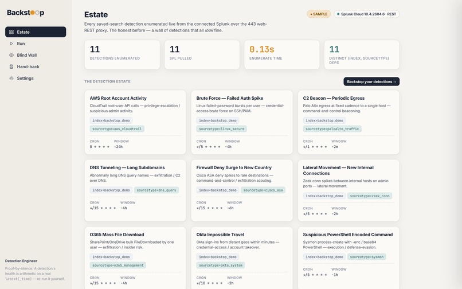Image resolution: width=462 pixels, height=289 pixels.
Task: Click the 0.13s Enumerate Time stat
Action: (282, 55)
